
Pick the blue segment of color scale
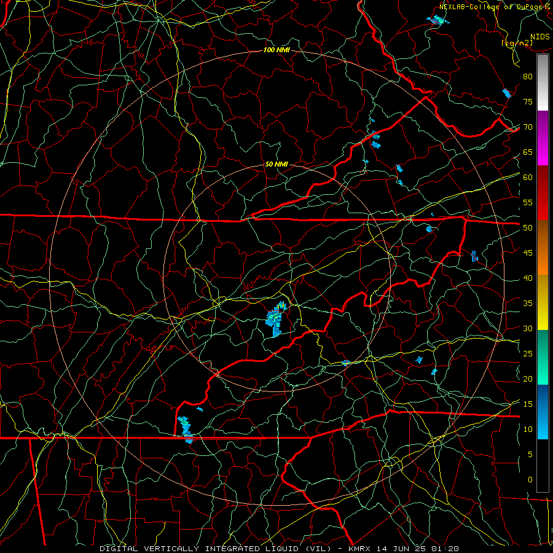543,412
